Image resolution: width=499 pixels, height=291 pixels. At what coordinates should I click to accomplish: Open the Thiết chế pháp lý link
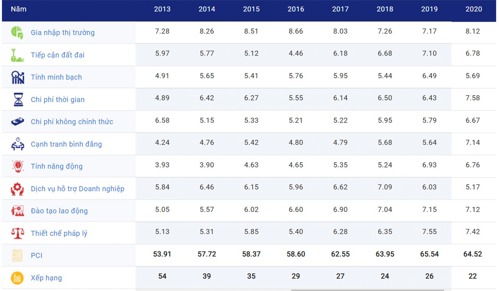point(59,233)
